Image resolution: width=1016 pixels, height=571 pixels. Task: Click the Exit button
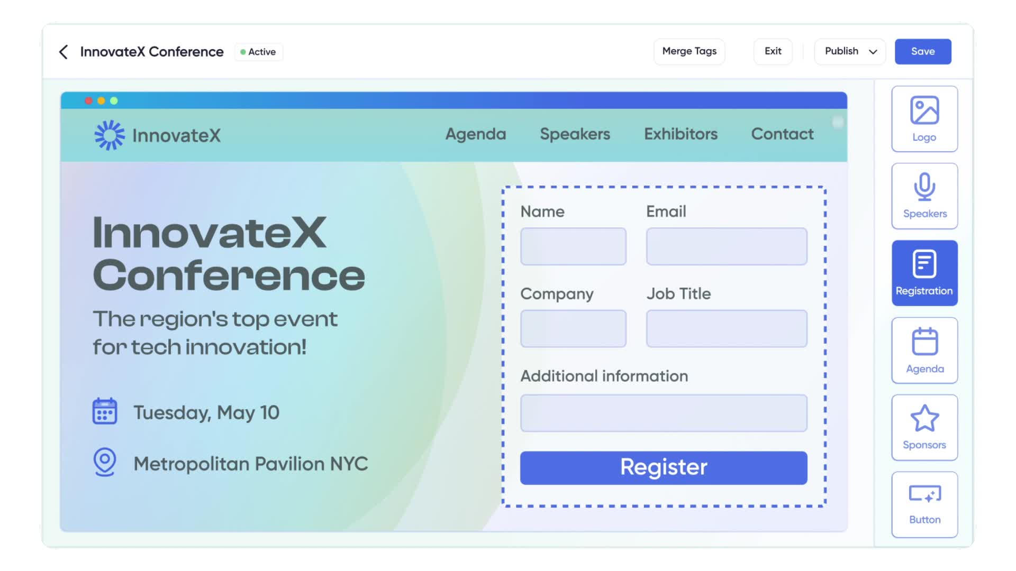click(x=773, y=51)
